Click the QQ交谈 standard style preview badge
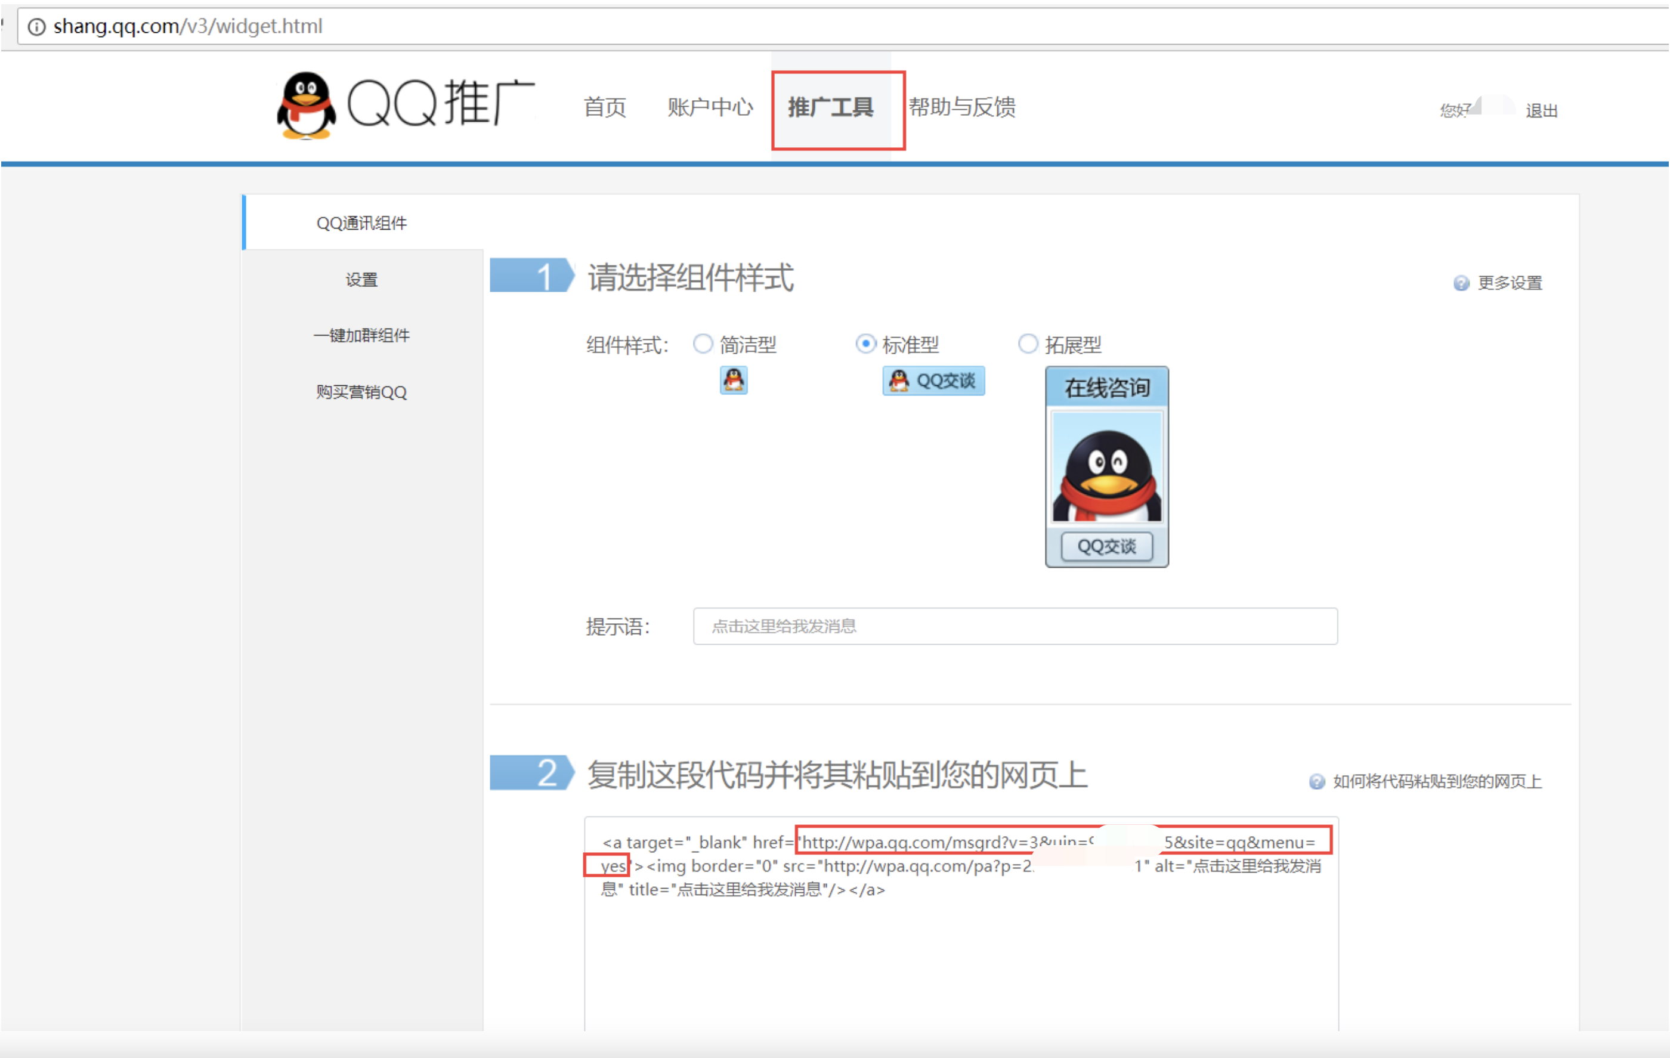 pyautogui.click(x=933, y=380)
